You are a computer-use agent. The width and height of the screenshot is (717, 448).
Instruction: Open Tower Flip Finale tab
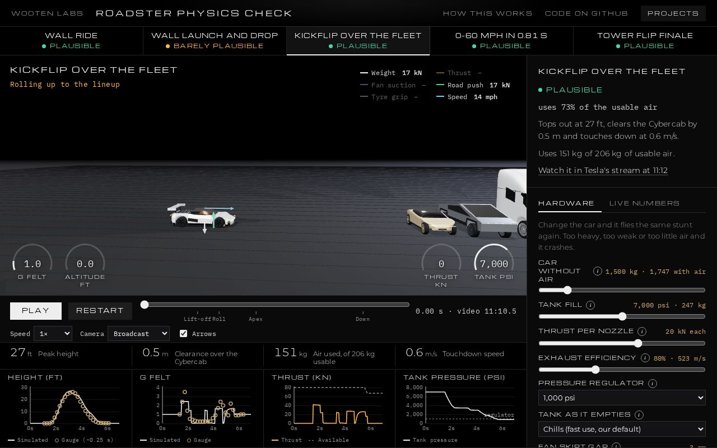coord(645,40)
